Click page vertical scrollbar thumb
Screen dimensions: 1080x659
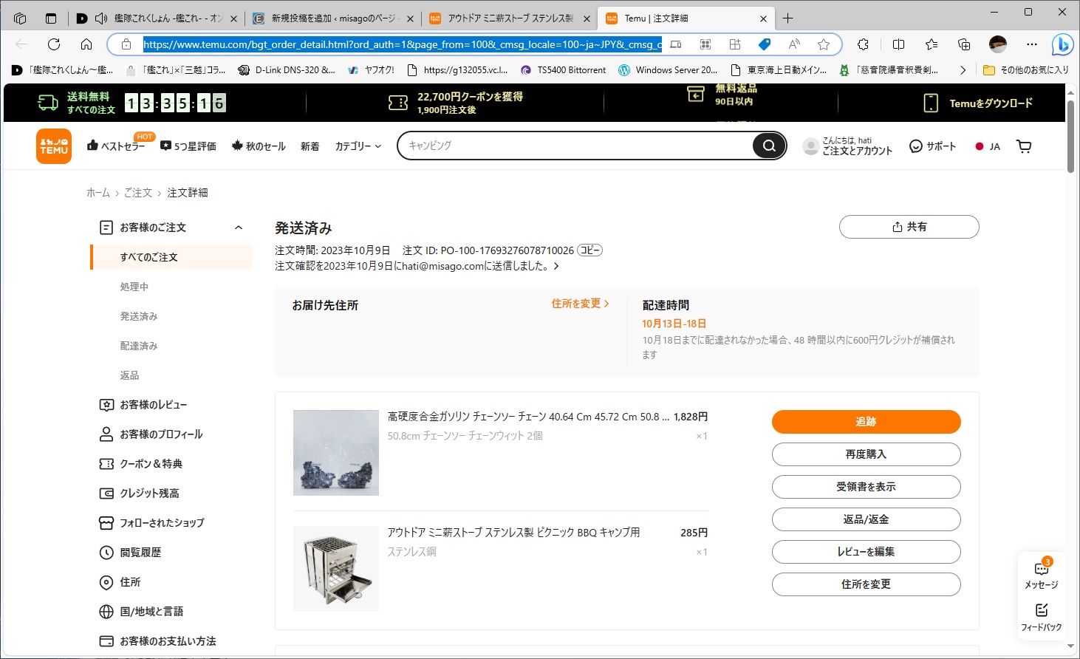[x=1070, y=137]
